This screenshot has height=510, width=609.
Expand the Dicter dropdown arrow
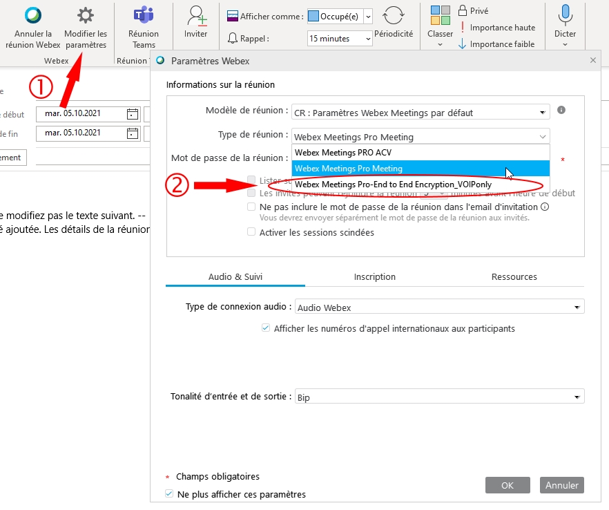pos(565,45)
